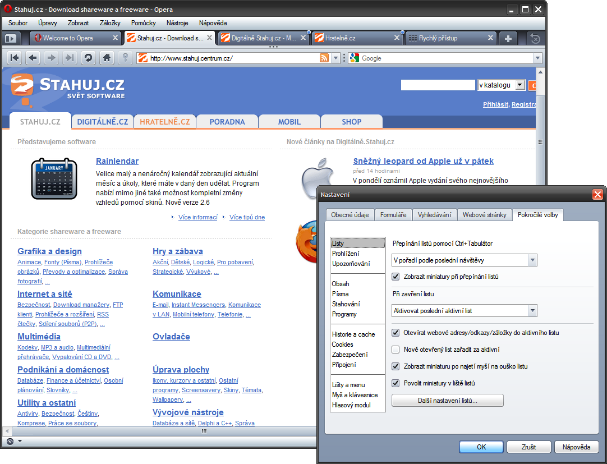The height and width of the screenshot is (464, 607).
Task: Click the wand (password manager) icon
Action: pyautogui.click(x=125, y=58)
